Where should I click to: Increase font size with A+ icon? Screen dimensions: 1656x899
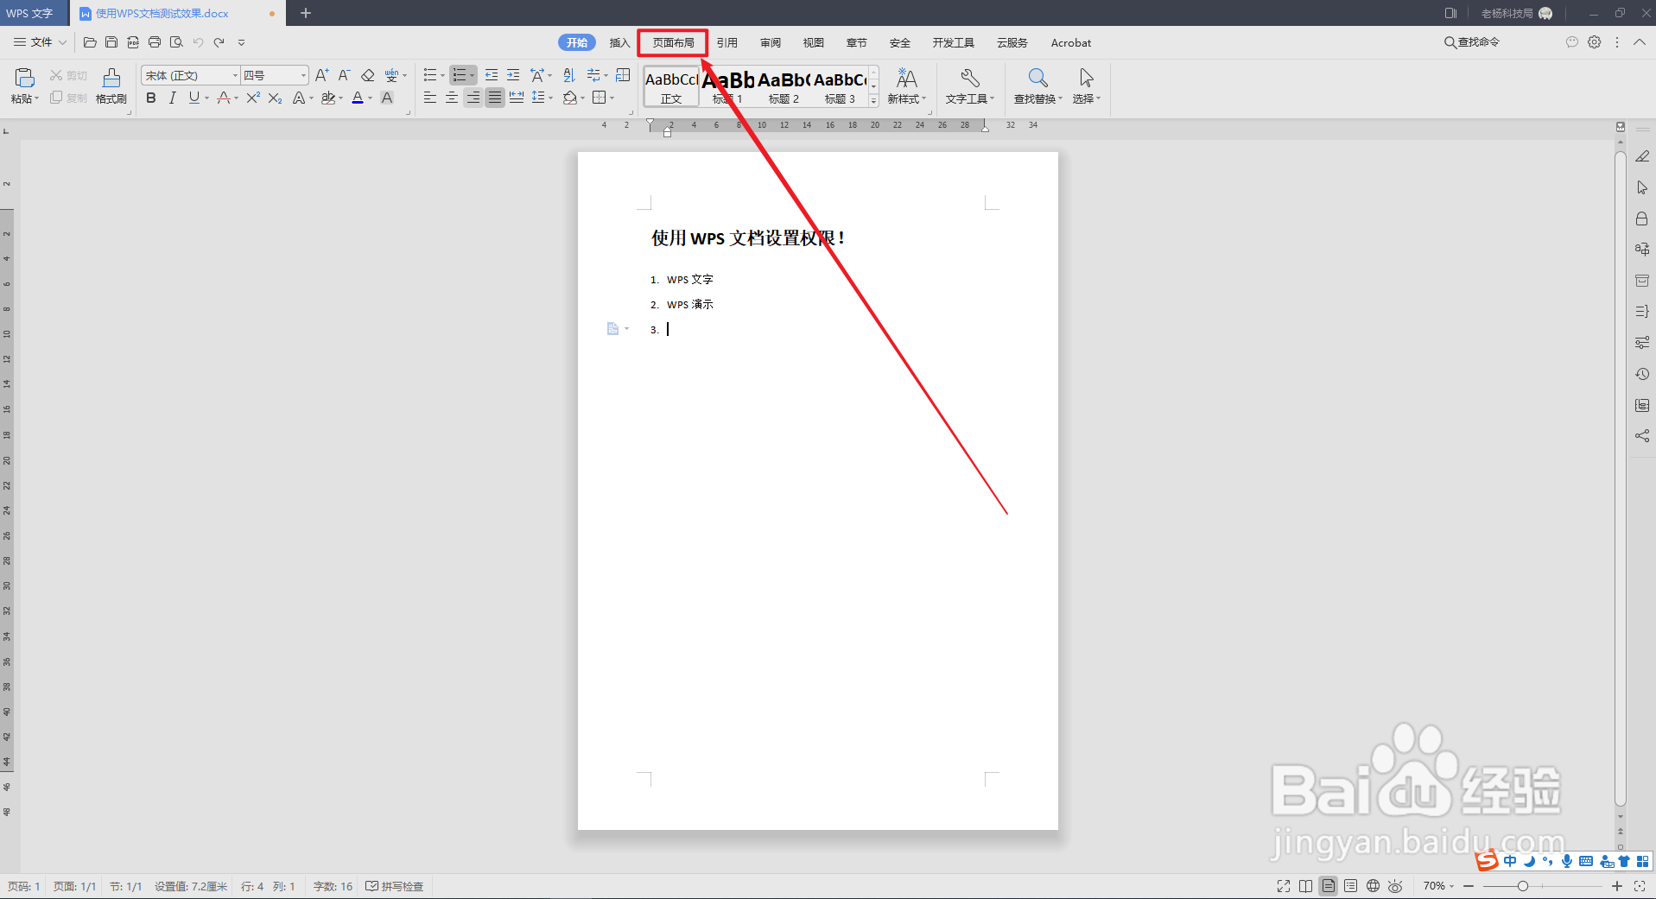(x=321, y=75)
